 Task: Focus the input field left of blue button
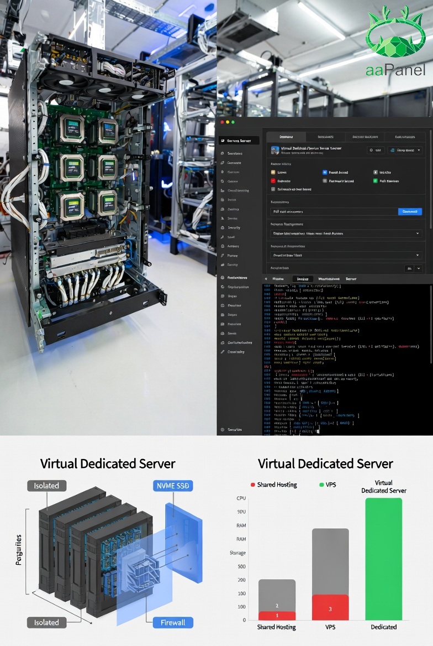point(334,211)
